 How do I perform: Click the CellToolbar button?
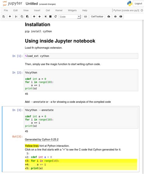pos(97,16)
